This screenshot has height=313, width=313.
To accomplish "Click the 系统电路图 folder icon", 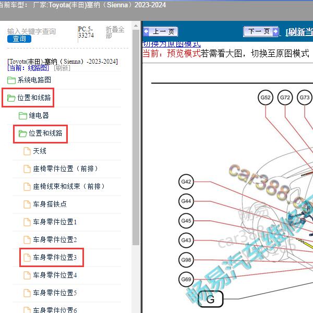I will click(x=11, y=80).
